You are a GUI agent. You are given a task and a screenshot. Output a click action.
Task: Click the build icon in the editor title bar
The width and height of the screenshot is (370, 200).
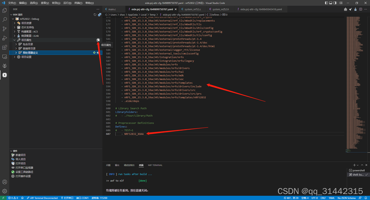[x=346, y=9]
